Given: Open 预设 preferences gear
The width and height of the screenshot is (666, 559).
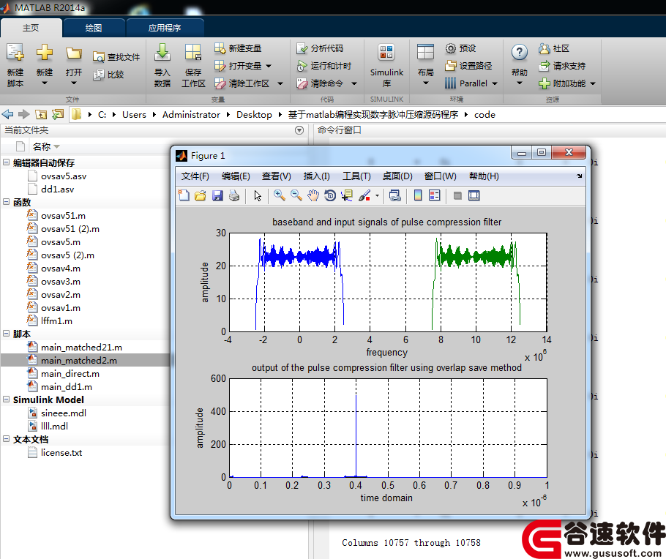Looking at the screenshot, I should (460, 48).
